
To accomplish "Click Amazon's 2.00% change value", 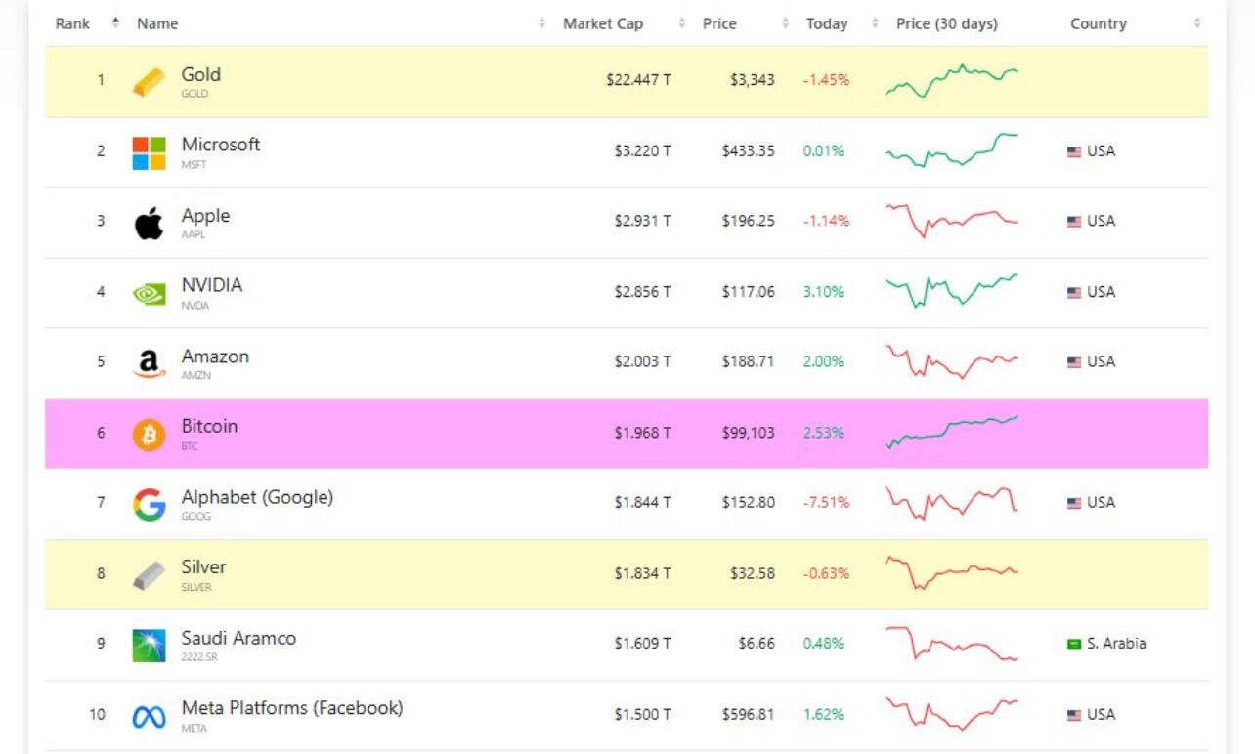I will (823, 361).
